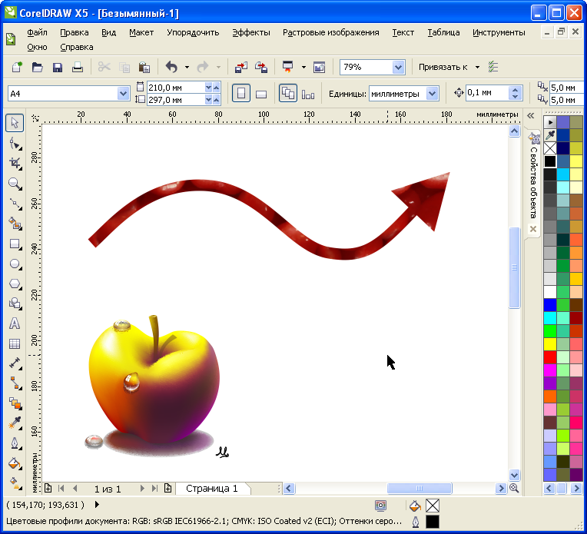Open the Правка menu
This screenshot has height=534, width=587.
[x=74, y=32]
